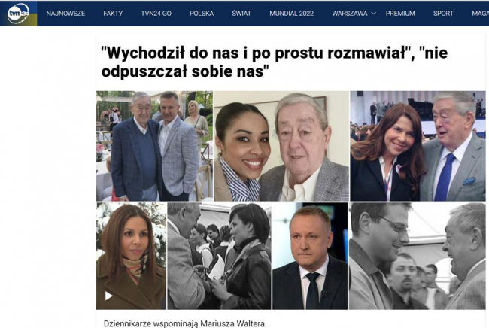This screenshot has width=489, height=328.
Task: Play the video of the woman in the brown coat
Action: point(108,296)
